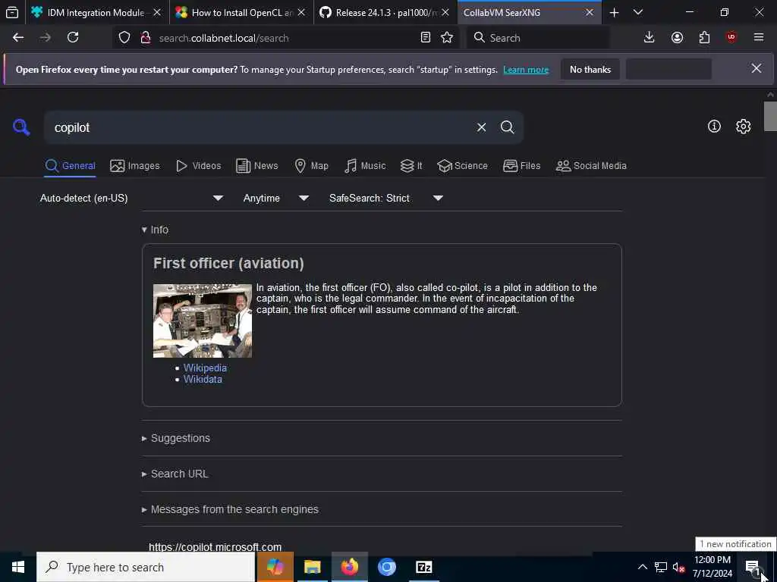Switch to the Images category tab
The image size is (777, 582).
(x=135, y=166)
